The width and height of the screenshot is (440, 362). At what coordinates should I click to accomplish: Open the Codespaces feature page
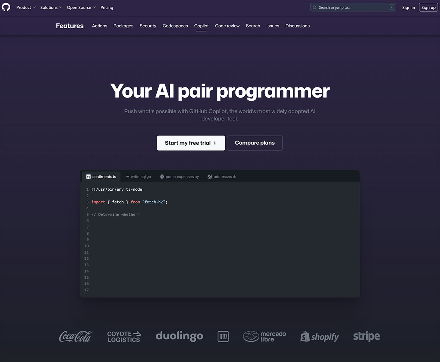coord(175,26)
